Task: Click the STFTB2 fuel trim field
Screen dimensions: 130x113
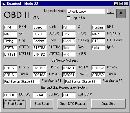Action: pos(39,48)
